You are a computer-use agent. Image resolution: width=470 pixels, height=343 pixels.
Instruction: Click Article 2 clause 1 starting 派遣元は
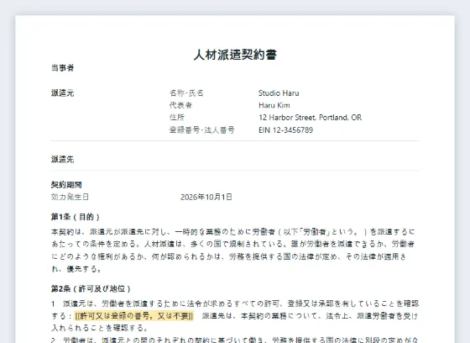click(235, 315)
